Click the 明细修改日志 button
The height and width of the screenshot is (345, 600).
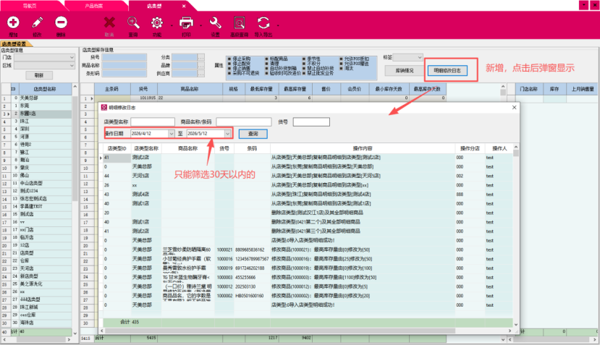pos(447,70)
